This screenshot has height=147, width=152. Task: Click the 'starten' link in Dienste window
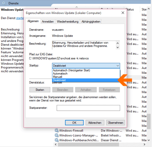click(x=20, y=18)
